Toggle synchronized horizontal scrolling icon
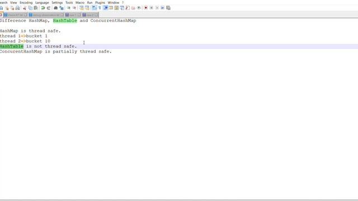 (x=87, y=8)
